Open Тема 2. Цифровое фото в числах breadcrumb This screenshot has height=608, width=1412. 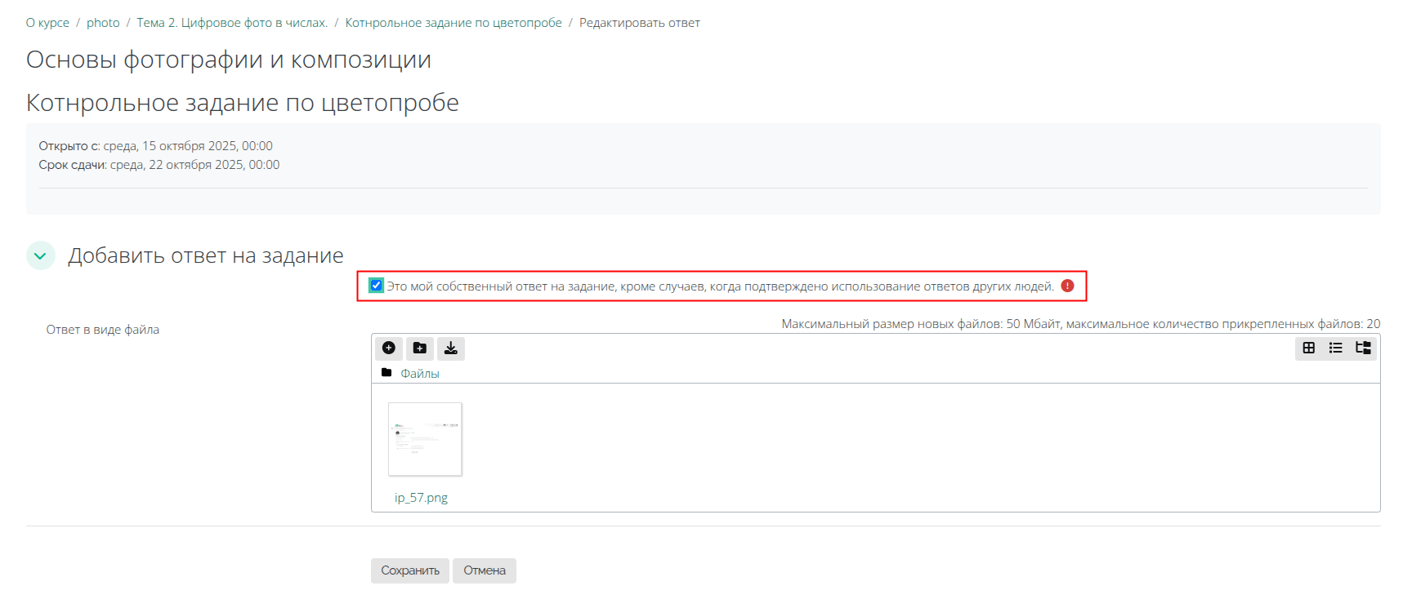click(x=232, y=23)
